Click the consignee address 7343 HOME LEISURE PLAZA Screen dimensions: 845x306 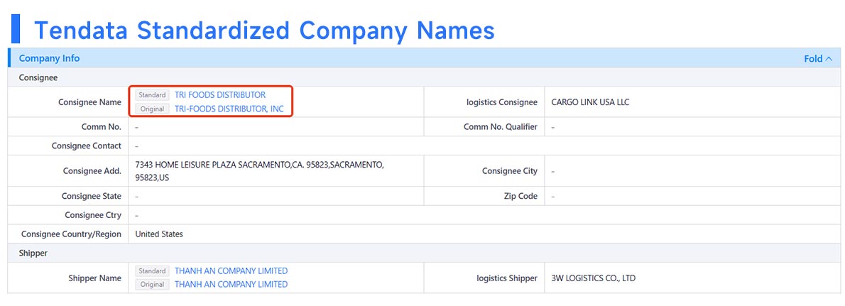[x=259, y=171]
